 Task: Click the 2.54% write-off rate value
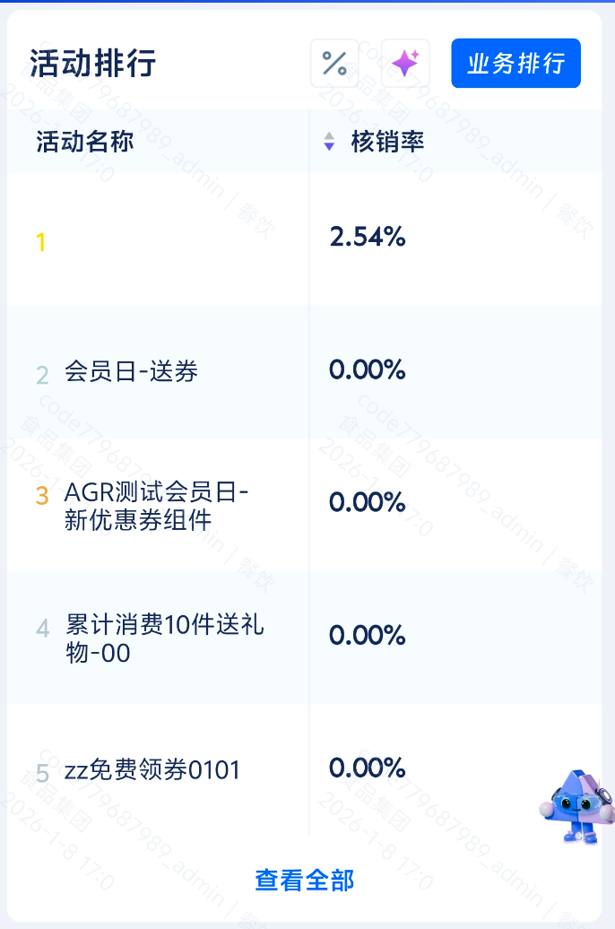368,238
